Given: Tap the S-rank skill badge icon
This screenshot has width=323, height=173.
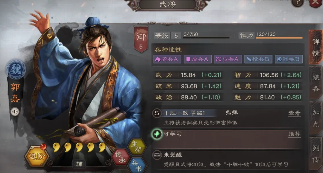Looking at the screenshot, I should point(157,113).
